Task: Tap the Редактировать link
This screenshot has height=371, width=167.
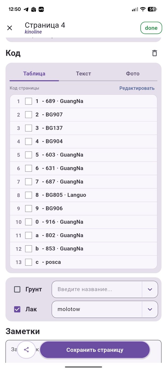Action: 137,88
